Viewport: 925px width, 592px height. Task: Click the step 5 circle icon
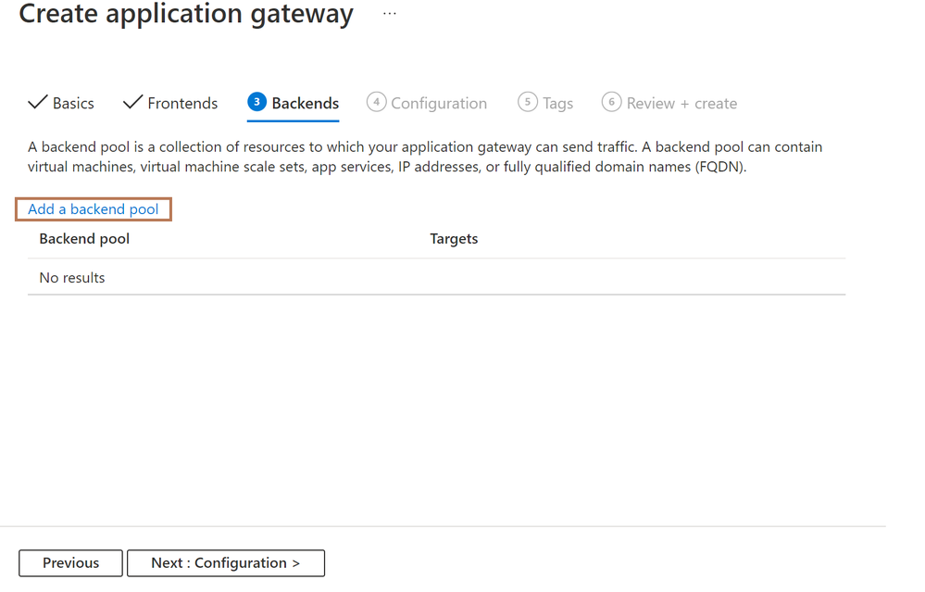point(528,102)
